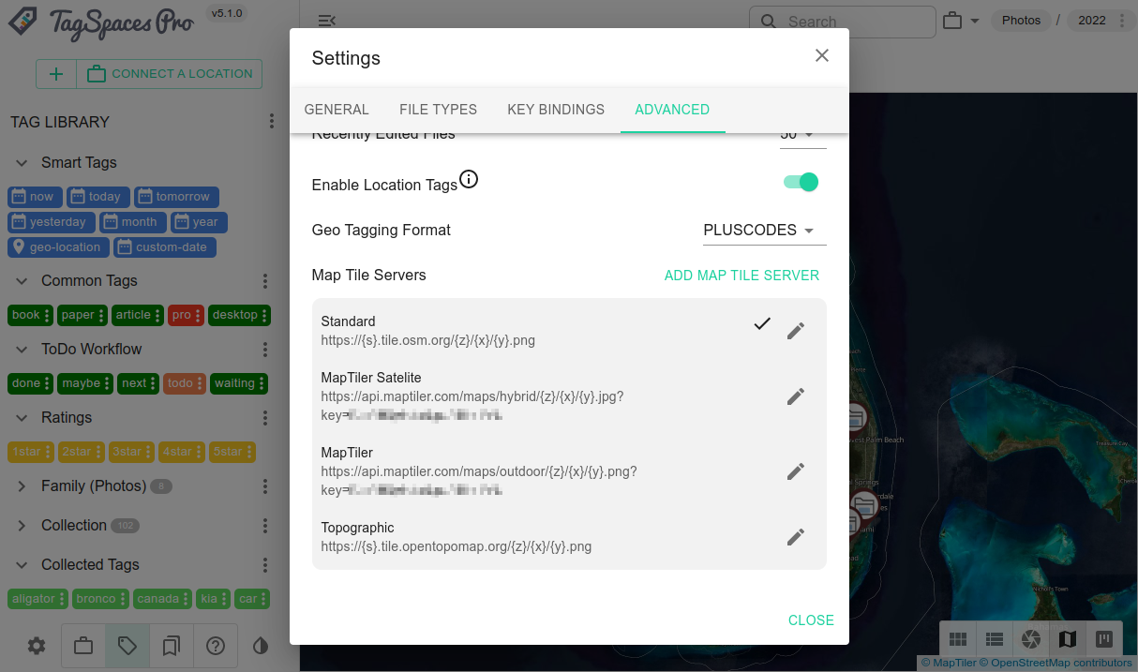Expand the Family (Photos) tag group
This screenshot has height=672, width=1138.
click(22, 486)
